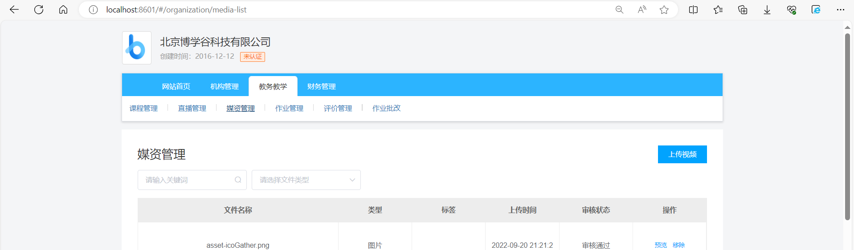854x250 pixels.
Task: Click the 图片 type cell
Action: click(x=375, y=245)
